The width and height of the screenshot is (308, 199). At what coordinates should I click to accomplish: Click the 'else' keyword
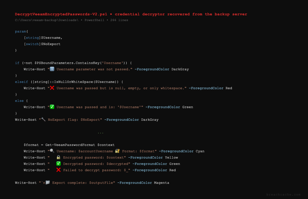click(19, 101)
